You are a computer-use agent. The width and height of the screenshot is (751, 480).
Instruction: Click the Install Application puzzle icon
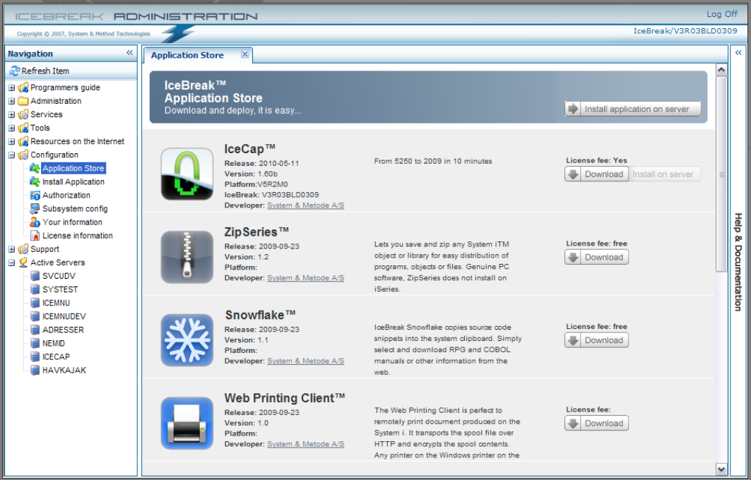tap(35, 182)
